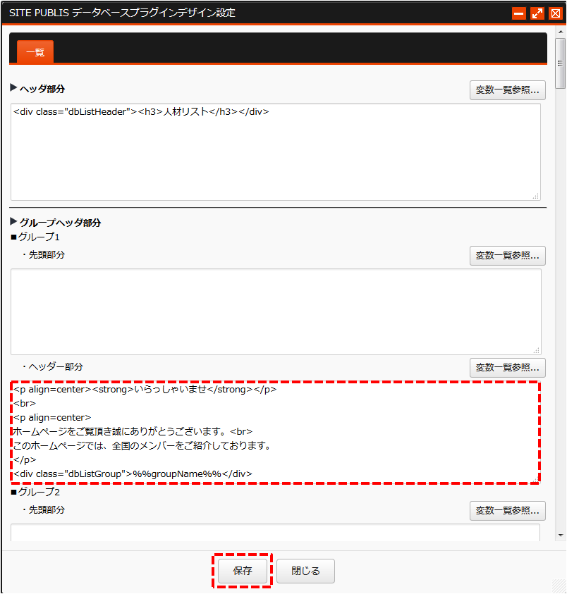This screenshot has height=594, width=567.
Task: Click the ヘッダ部分 heading text
Action: [42, 89]
